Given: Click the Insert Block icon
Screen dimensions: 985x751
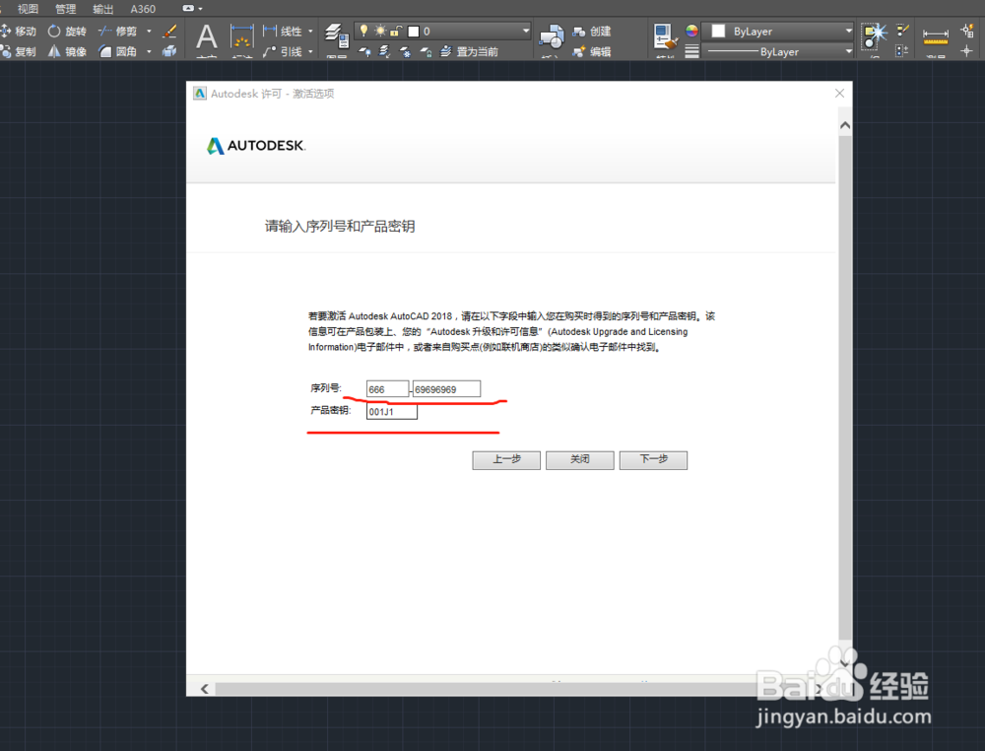Looking at the screenshot, I should [x=552, y=36].
